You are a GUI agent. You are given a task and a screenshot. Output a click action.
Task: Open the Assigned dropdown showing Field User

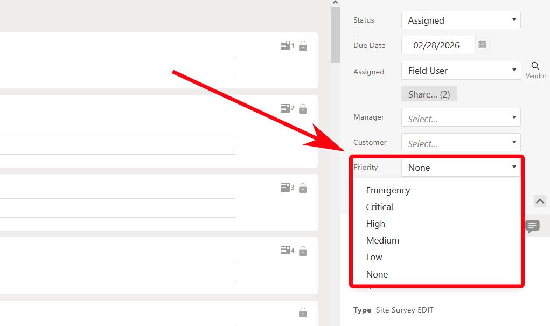click(461, 71)
